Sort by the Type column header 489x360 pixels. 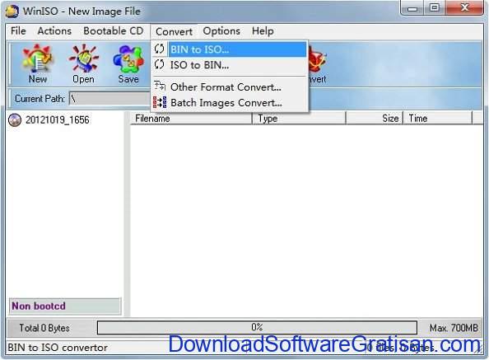(x=299, y=119)
